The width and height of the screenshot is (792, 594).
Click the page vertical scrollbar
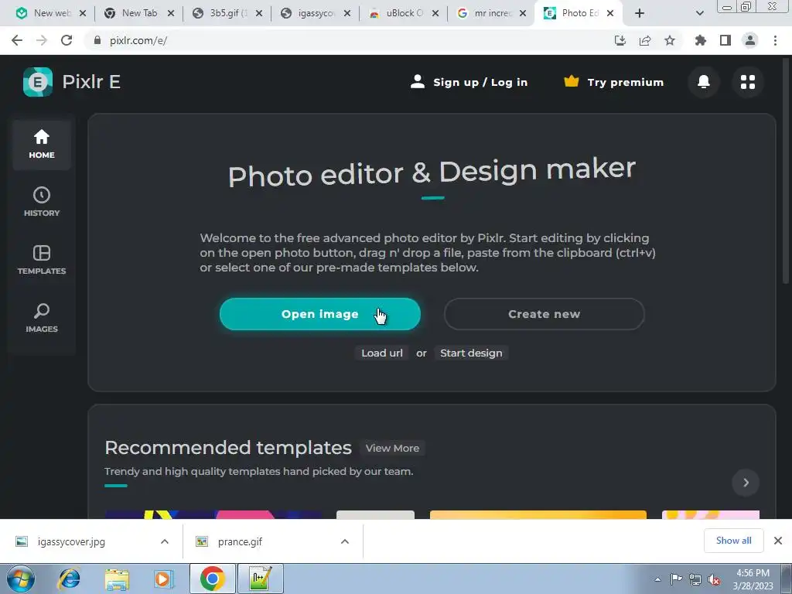point(786,172)
